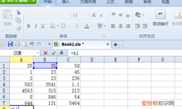Close the Book1.xls document tab

[x=108, y=44]
